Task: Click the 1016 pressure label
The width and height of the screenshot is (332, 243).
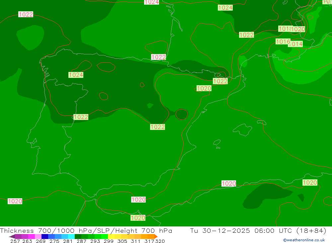Action: 283,41
